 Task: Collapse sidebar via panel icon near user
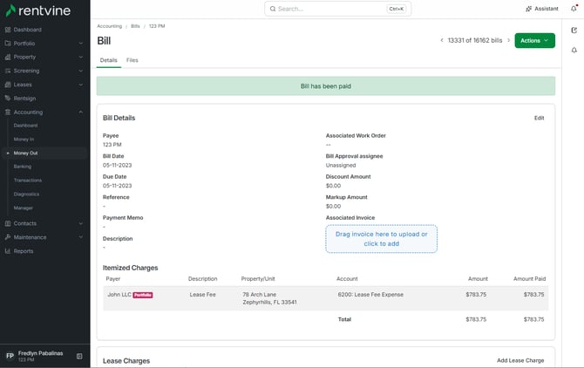point(79,356)
